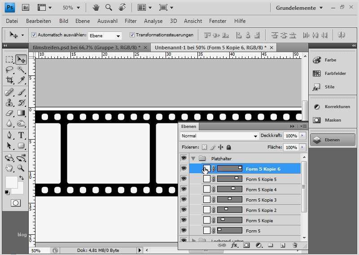Select the Dodge tool

click(x=21, y=123)
